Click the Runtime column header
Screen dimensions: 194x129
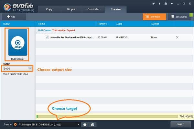tap(102, 24)
